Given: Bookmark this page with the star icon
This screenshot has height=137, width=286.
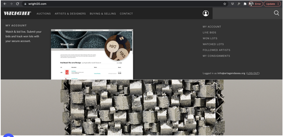Looking at the screenshot, I should (225, 4).
